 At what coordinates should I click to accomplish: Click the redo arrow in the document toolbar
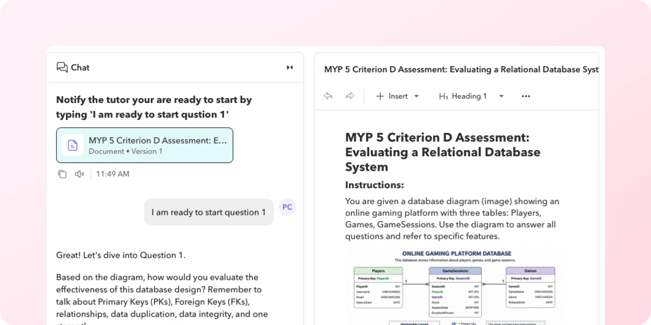[x=350, y=96]
